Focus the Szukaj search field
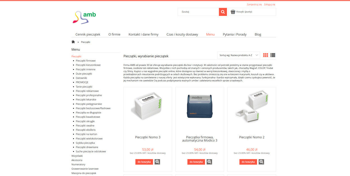 (x=198, y=12)
